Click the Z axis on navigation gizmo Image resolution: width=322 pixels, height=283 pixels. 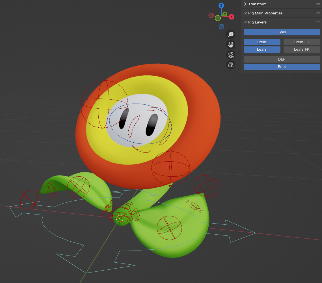(221, 6)
